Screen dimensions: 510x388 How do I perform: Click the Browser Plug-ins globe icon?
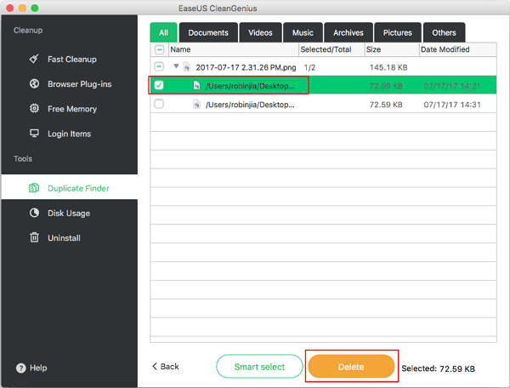click(34, 83)
